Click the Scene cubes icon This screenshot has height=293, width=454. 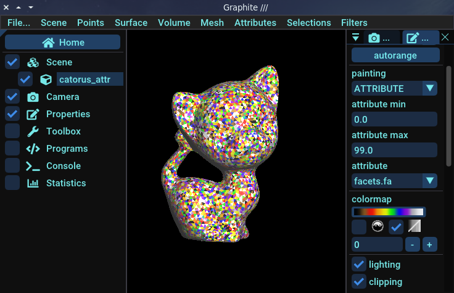click(x=33, y=62)
